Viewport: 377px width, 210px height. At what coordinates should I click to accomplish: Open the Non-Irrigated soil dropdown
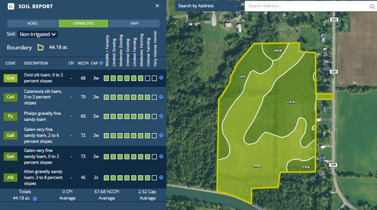pos(38,34)
